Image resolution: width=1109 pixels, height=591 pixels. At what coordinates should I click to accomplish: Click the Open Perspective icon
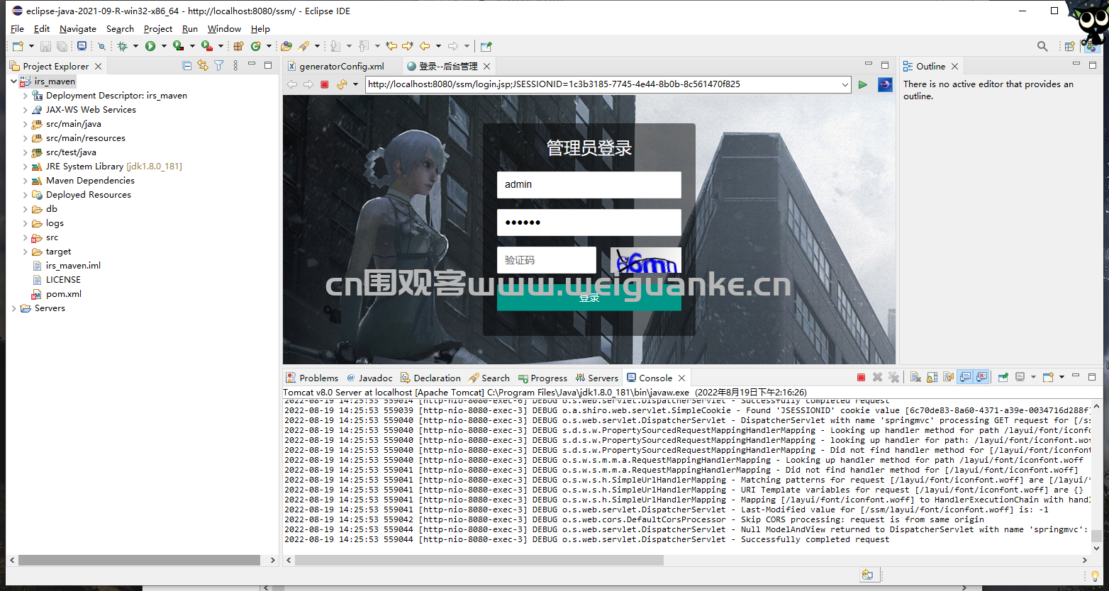click(1069, 46)
